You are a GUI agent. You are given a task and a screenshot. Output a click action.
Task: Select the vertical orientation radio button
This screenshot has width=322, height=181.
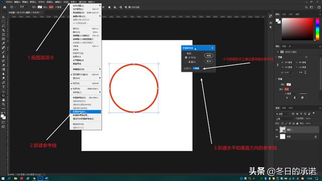pos(186,62)
